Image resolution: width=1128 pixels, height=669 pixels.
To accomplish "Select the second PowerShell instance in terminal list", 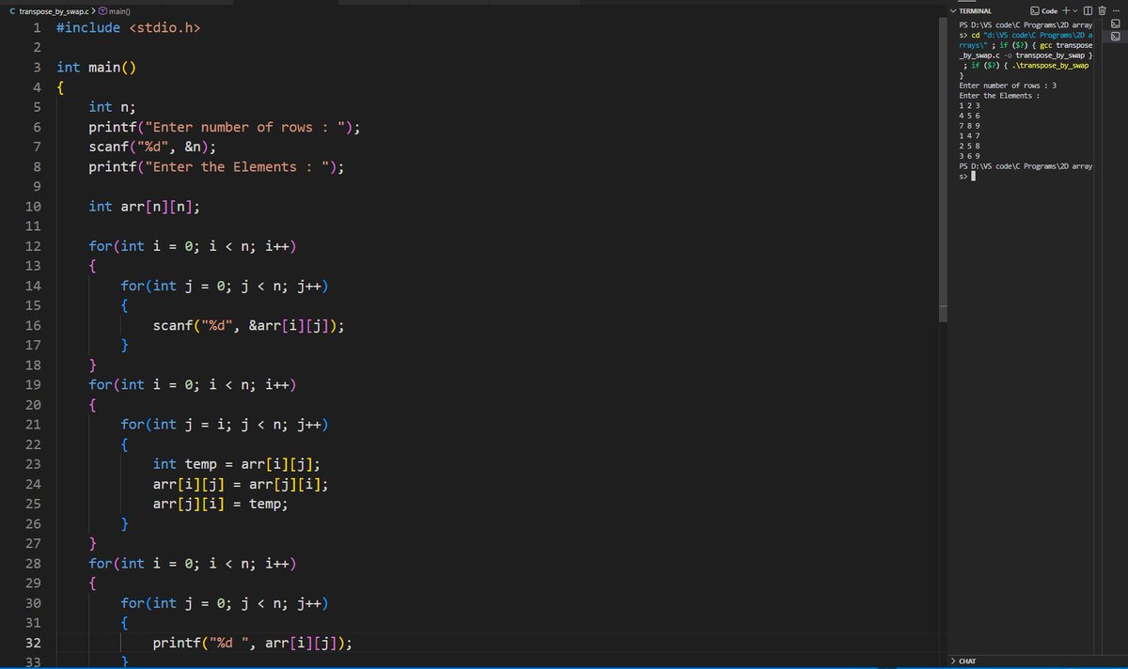I will [1115, 38].
